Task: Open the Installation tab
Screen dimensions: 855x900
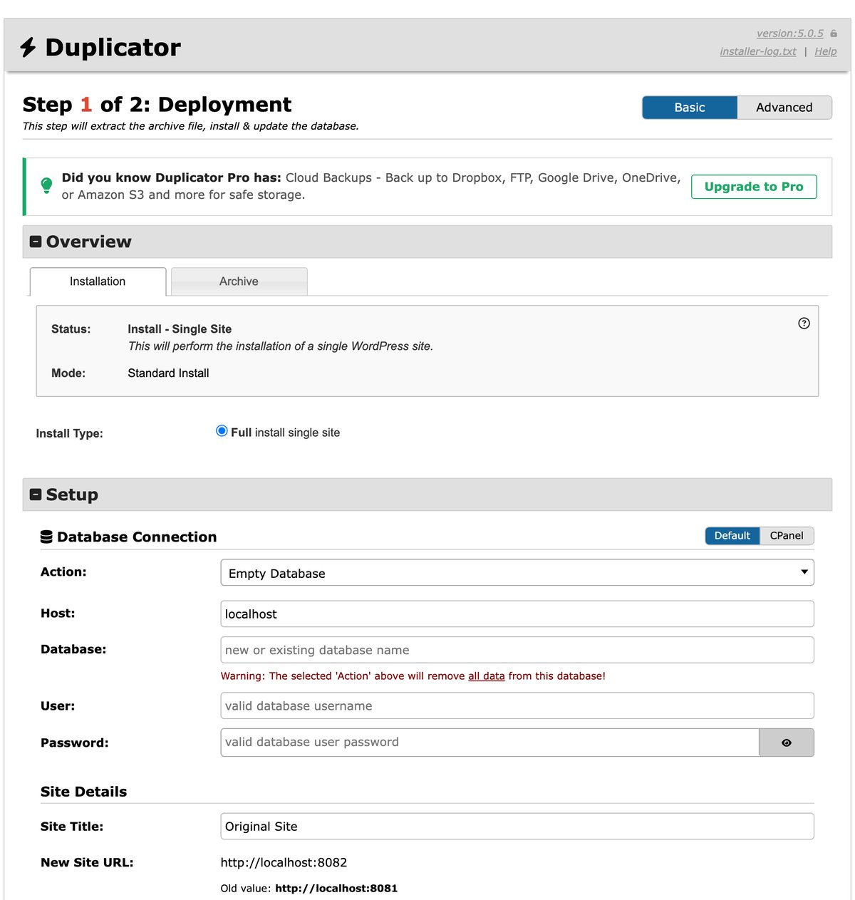Action: (x=98, y=281)
